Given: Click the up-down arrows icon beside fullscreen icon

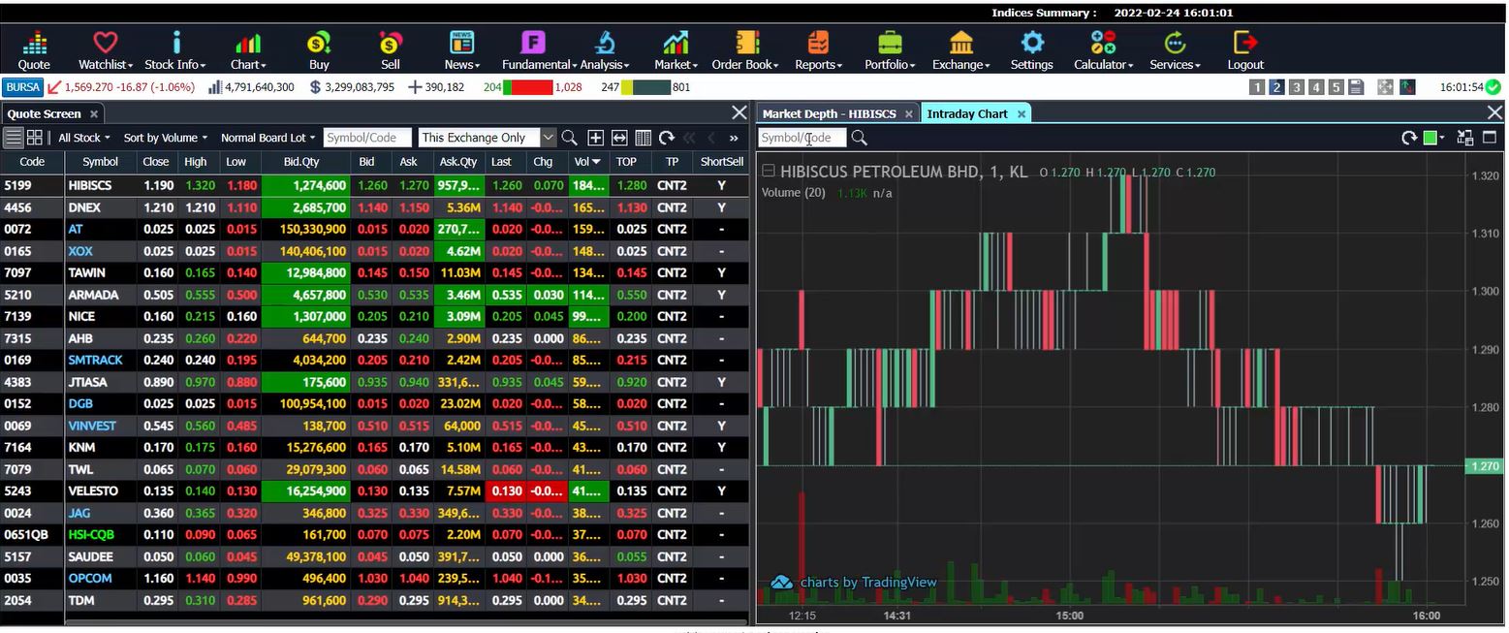Looking at the screenshot, I should 1406,87.
